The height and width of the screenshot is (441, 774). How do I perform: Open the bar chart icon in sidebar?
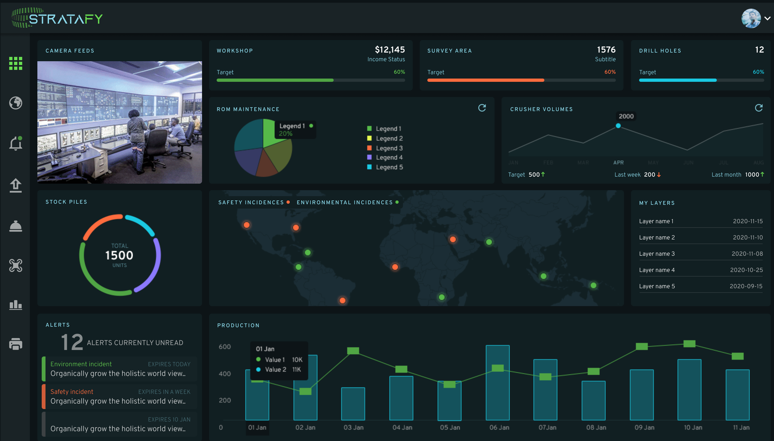coord(16,305)
